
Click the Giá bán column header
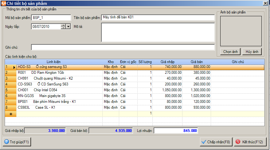tap(197, 62)
